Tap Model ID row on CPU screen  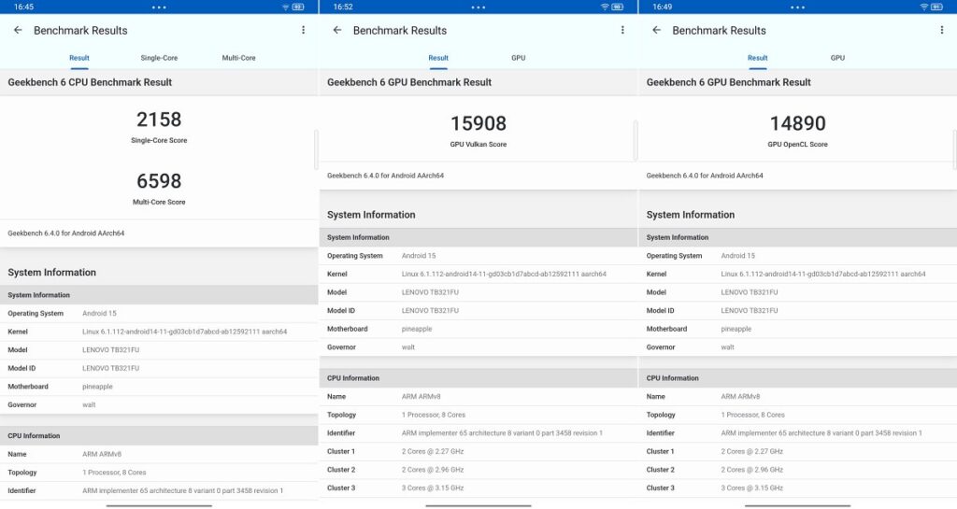pos(159,368)
